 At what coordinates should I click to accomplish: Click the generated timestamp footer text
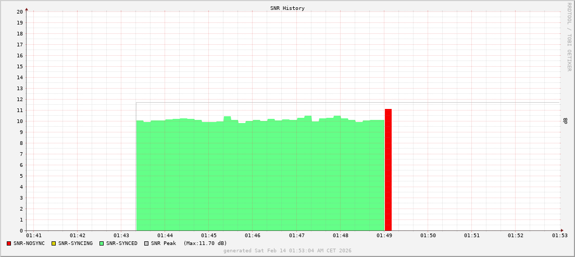click(x=287, y=251)
